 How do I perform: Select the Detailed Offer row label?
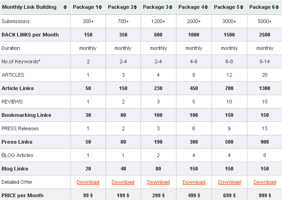click(17, 182)
